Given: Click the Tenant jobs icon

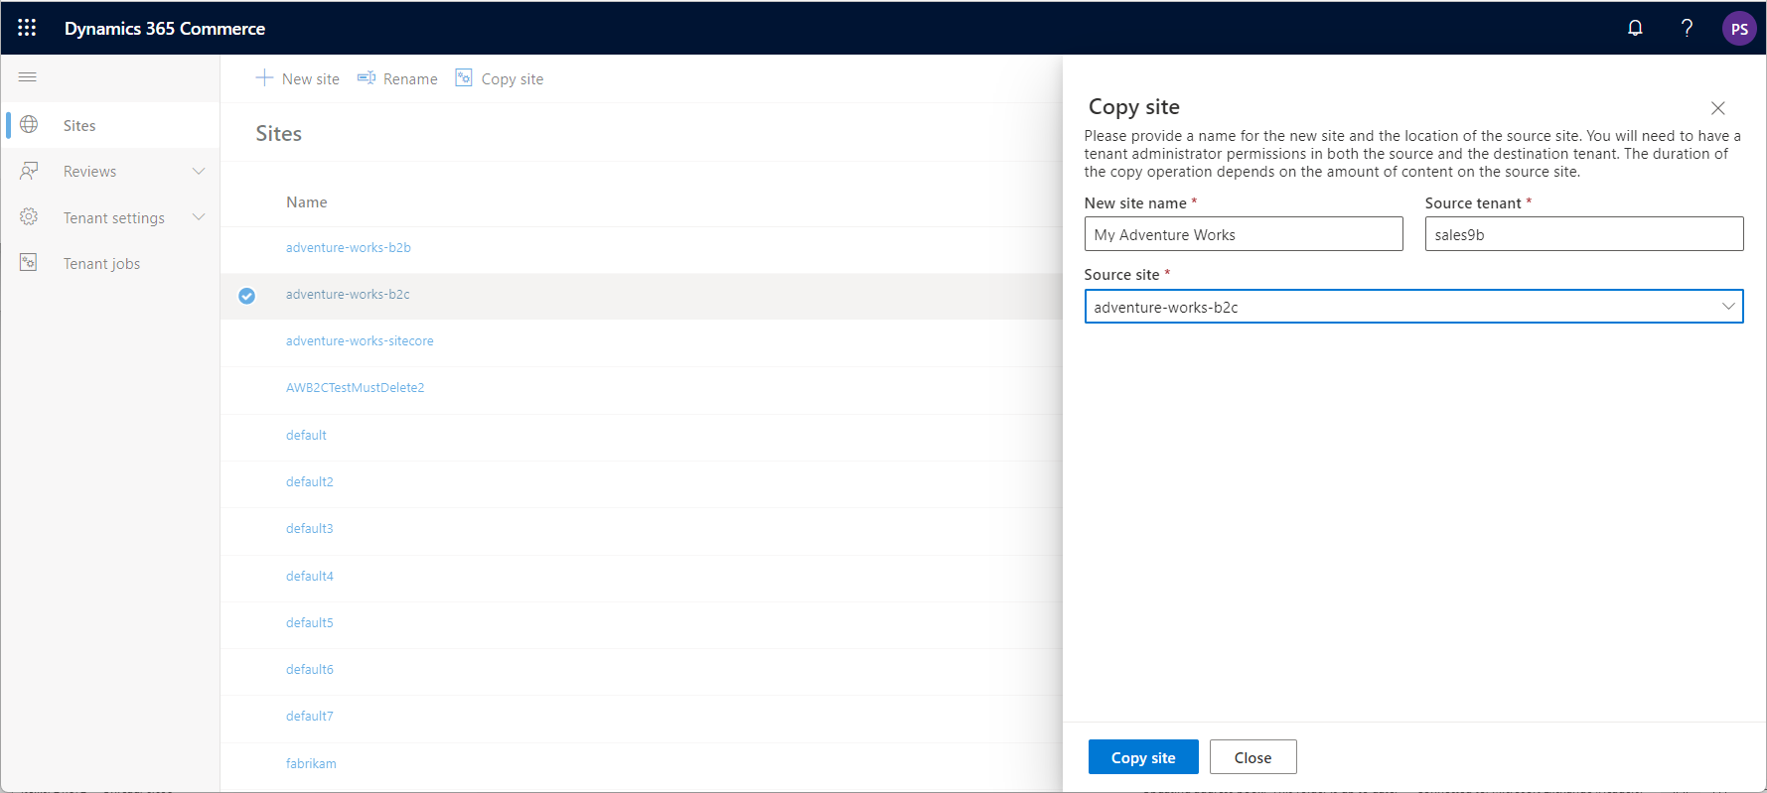Looking at the screenshot, I should 29,263.
